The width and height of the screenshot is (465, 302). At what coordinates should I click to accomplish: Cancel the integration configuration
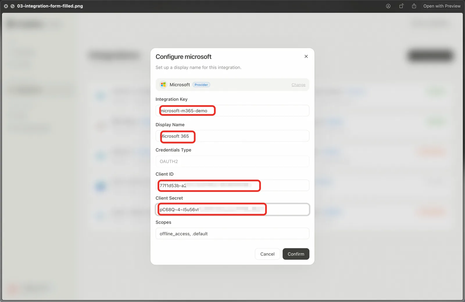tap(267, 254)
